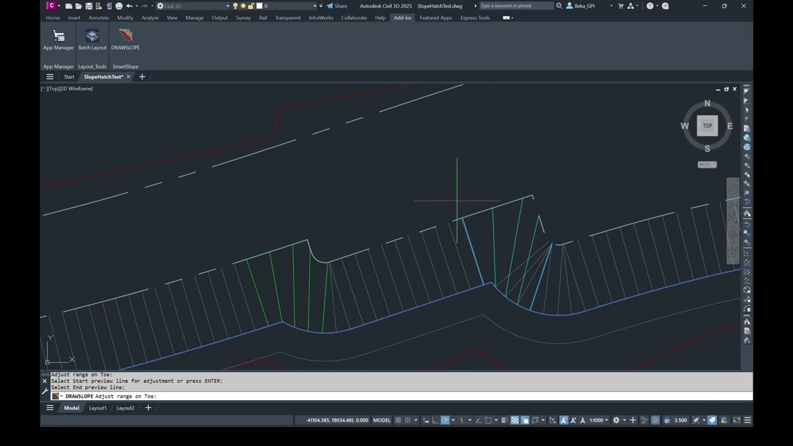This screenshot has width=793, height=446.
Task: Open the Express Tools ribbon tab
Action: coord(475,18)
